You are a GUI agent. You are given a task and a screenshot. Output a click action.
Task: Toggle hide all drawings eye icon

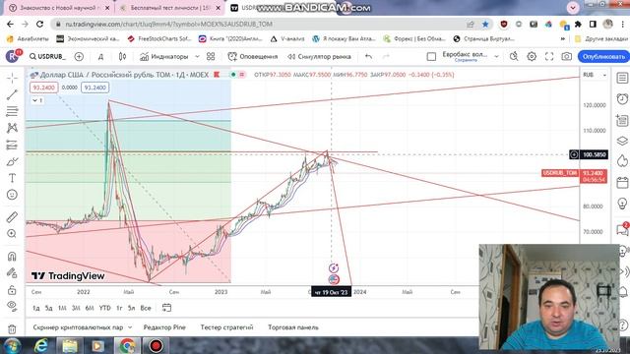[x=12, y=306]
